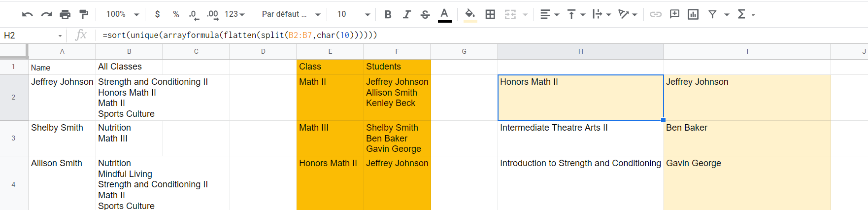Screen dimensions: 868x210
Task: Open font size 10 dropdown
Action: (x=353, y=14)
